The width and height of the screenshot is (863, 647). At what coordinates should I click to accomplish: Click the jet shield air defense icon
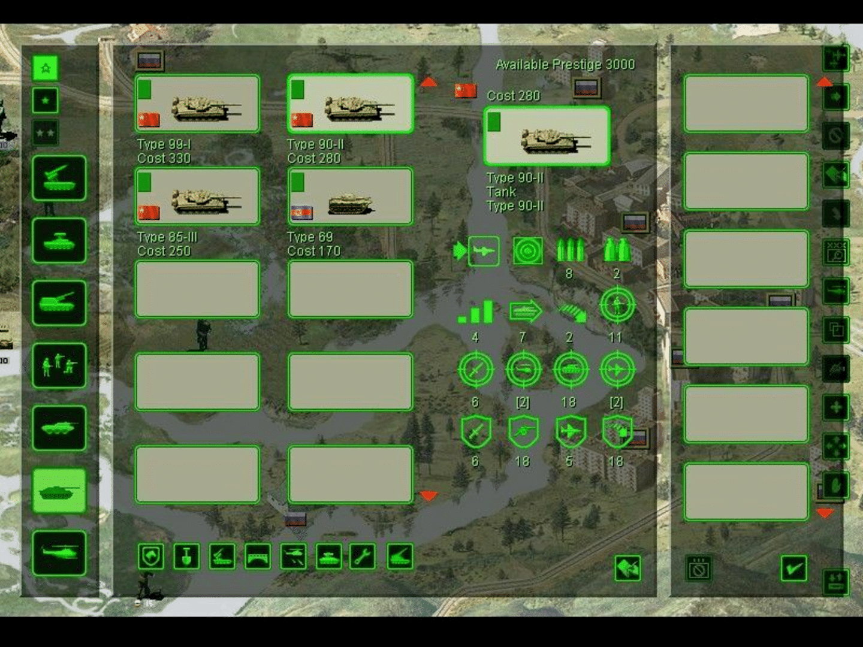571,432
